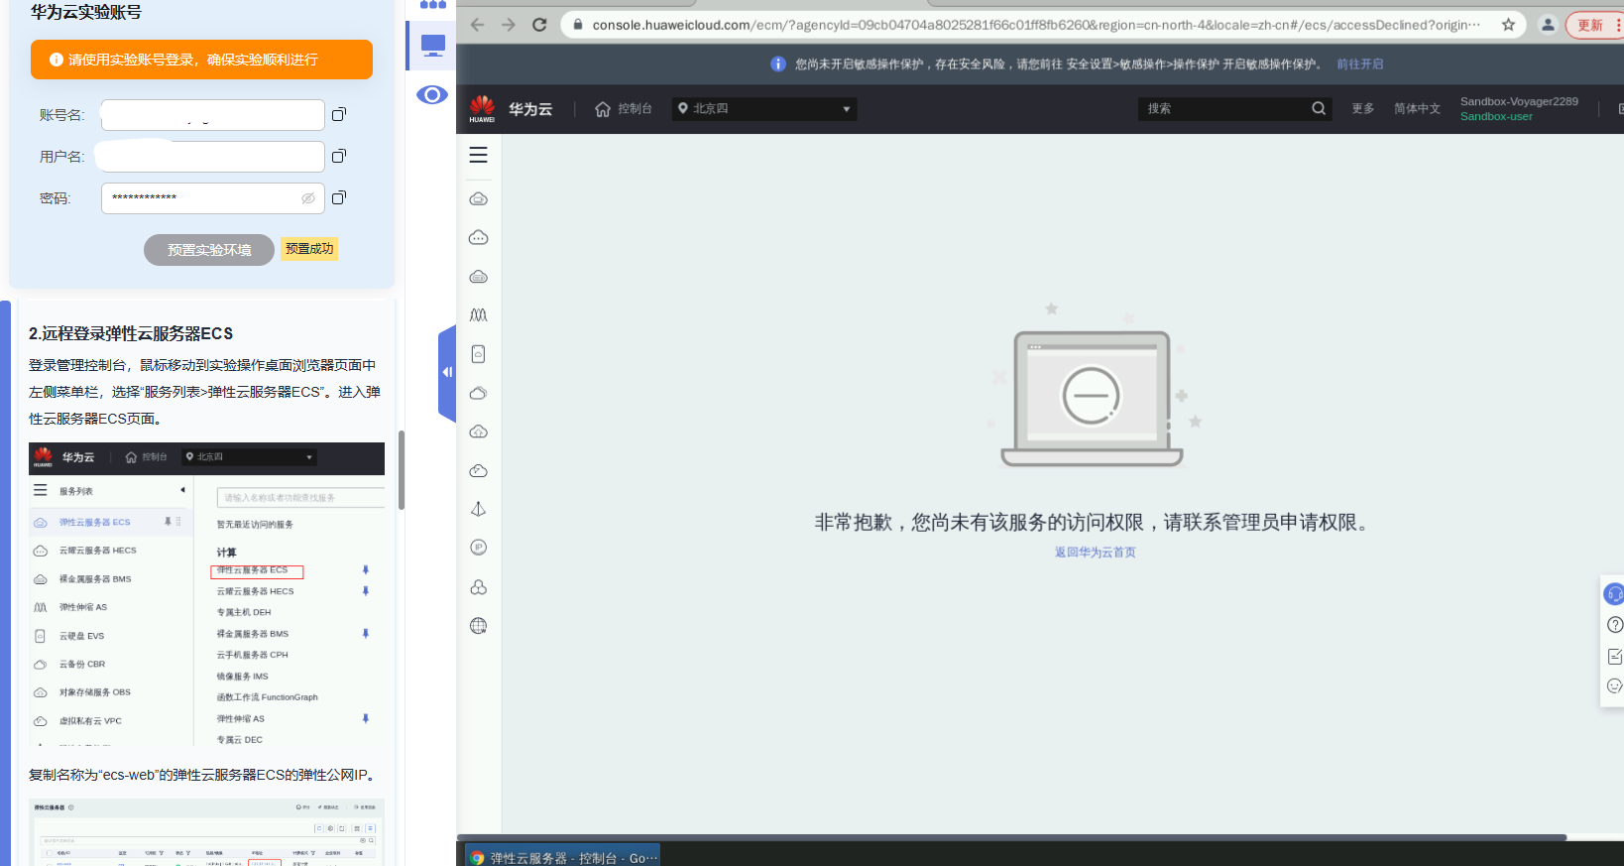Click the 预置实验环境 button
This screenshot has height=866, width=1624.
209,249
